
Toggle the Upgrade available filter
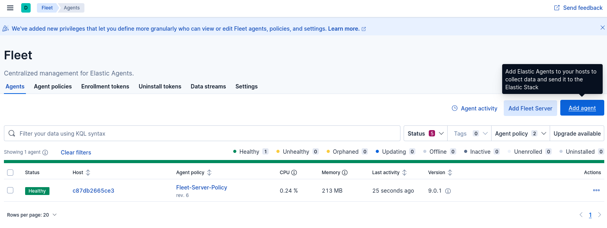click(577, 133)
